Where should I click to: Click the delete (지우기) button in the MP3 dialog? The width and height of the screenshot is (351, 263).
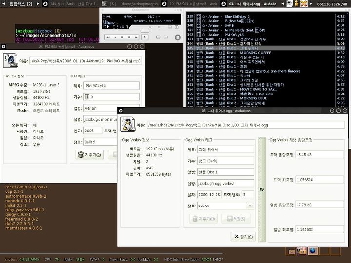coord(90,154)
